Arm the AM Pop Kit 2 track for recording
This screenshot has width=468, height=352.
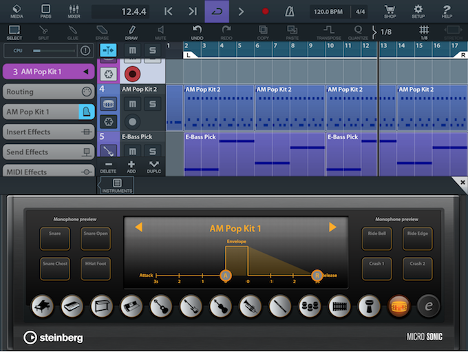tap(132, 122)
